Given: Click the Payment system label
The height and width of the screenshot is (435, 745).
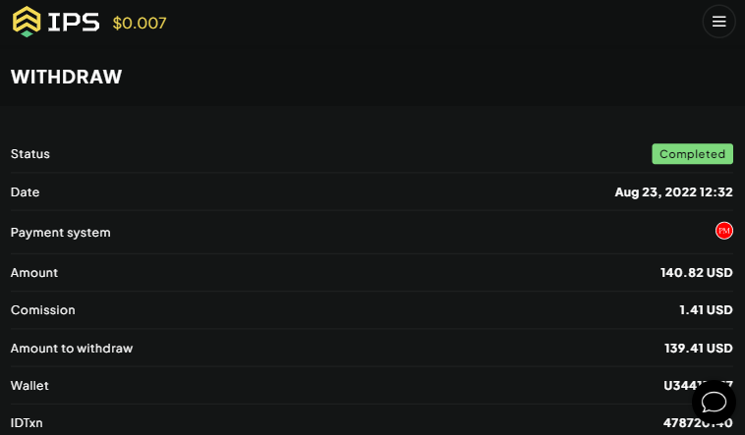Looking at the screenshot, I should click(60, 233).
